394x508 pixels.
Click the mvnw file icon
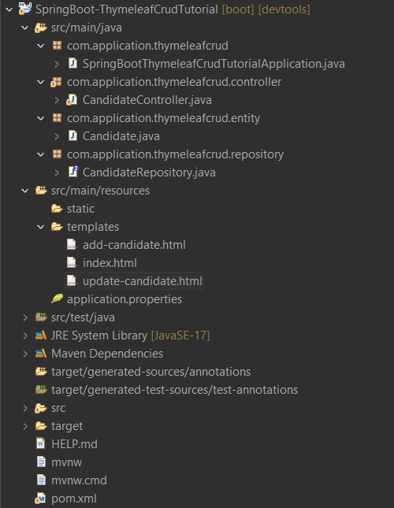pos(41,462)
